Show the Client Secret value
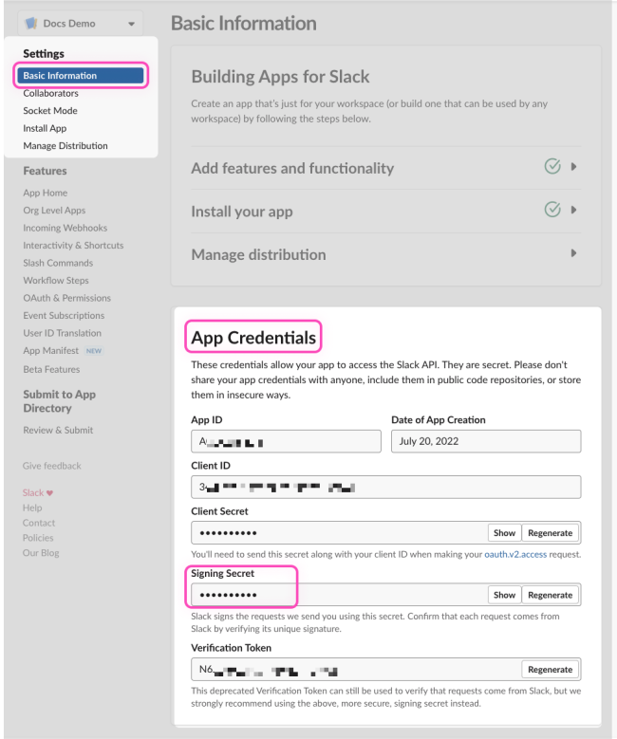Image resolution: width=617 pixels, height=739 pixels. pos(504,533)
